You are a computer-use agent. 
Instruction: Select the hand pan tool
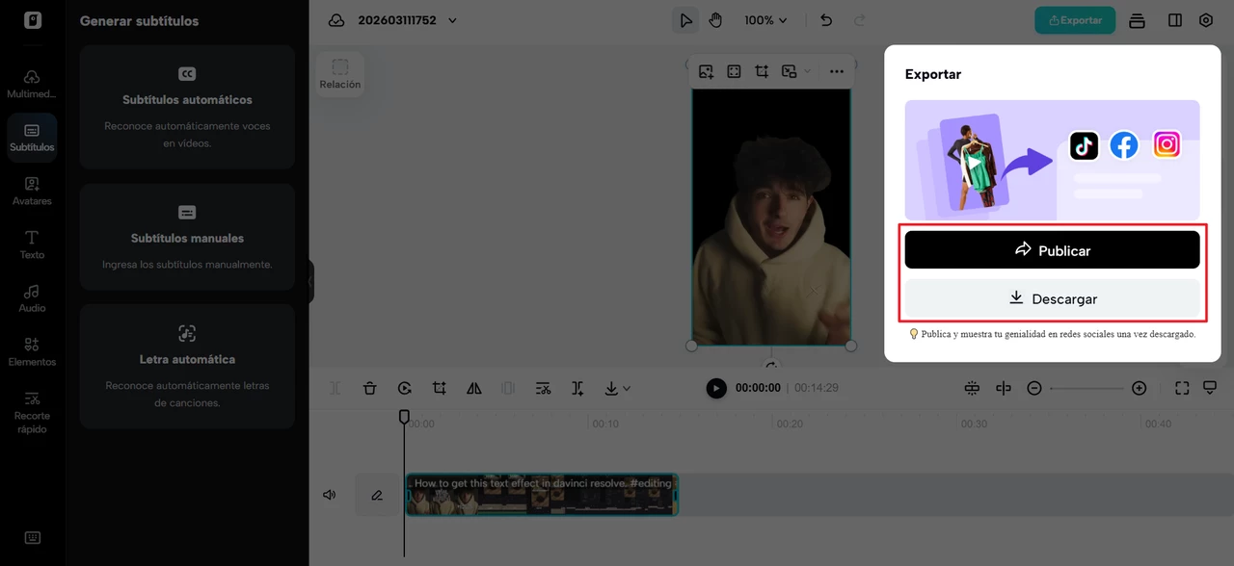pyautogui.click(x=715, y=20)
